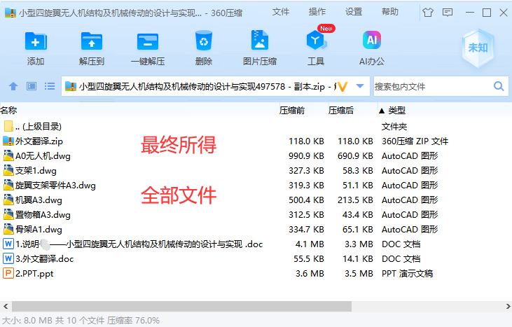
Task: Select the 2.PPT.ppt file icon
Action: coord(8,273)
